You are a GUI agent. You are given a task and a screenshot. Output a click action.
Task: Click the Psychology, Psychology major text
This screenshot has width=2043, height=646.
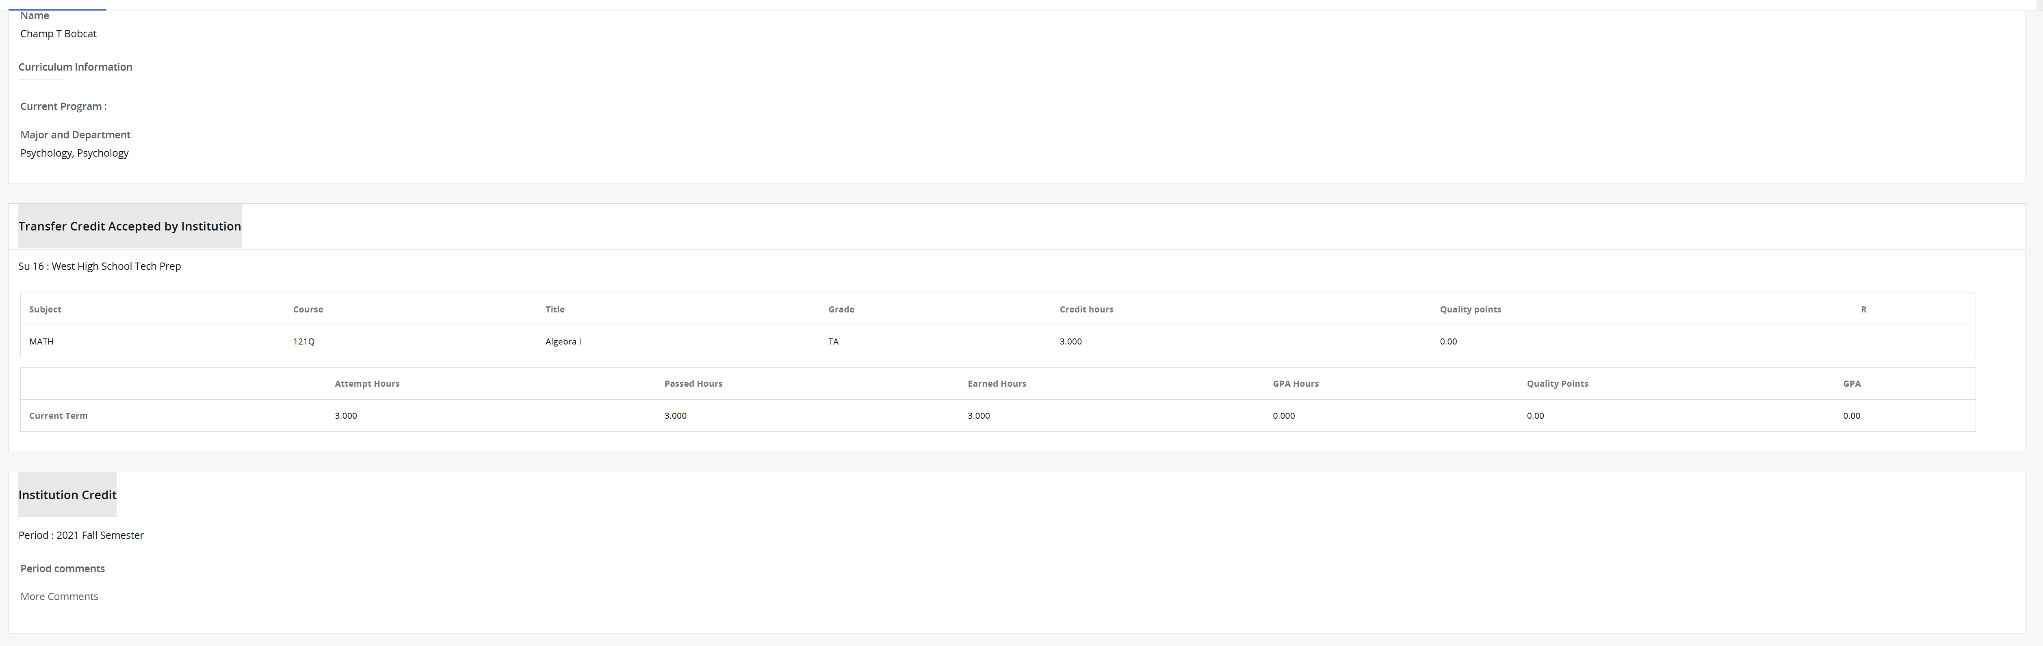(75, 153)
